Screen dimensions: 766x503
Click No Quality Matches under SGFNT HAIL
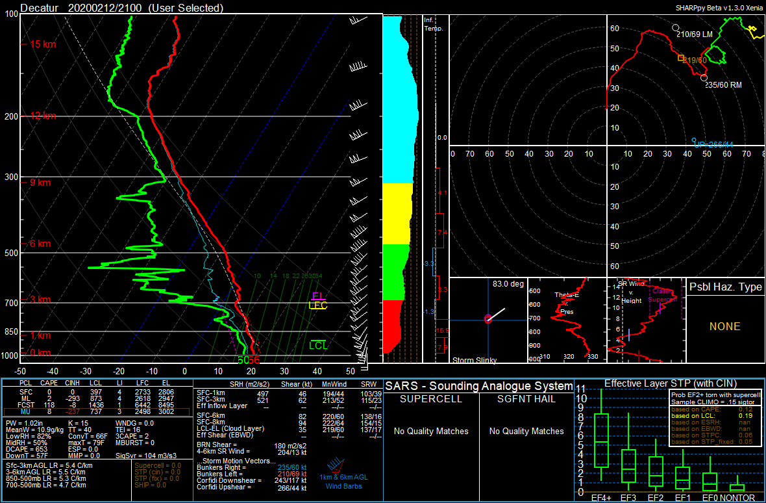tap(526, 431)
